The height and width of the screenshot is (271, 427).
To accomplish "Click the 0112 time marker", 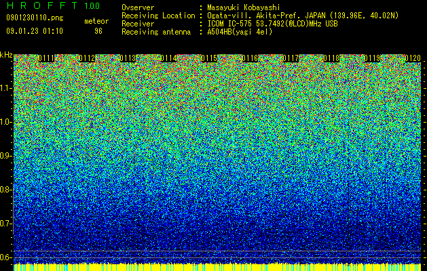I will tap(87, 58).
